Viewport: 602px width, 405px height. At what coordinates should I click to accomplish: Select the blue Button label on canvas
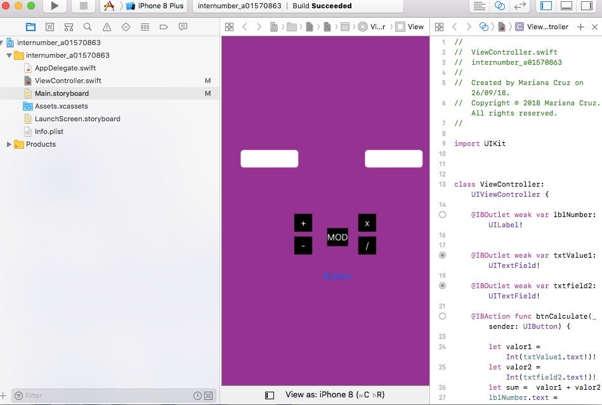click(337, 276)
